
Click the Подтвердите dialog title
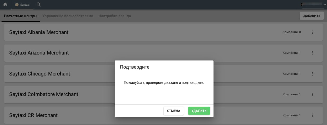point(135,67)
